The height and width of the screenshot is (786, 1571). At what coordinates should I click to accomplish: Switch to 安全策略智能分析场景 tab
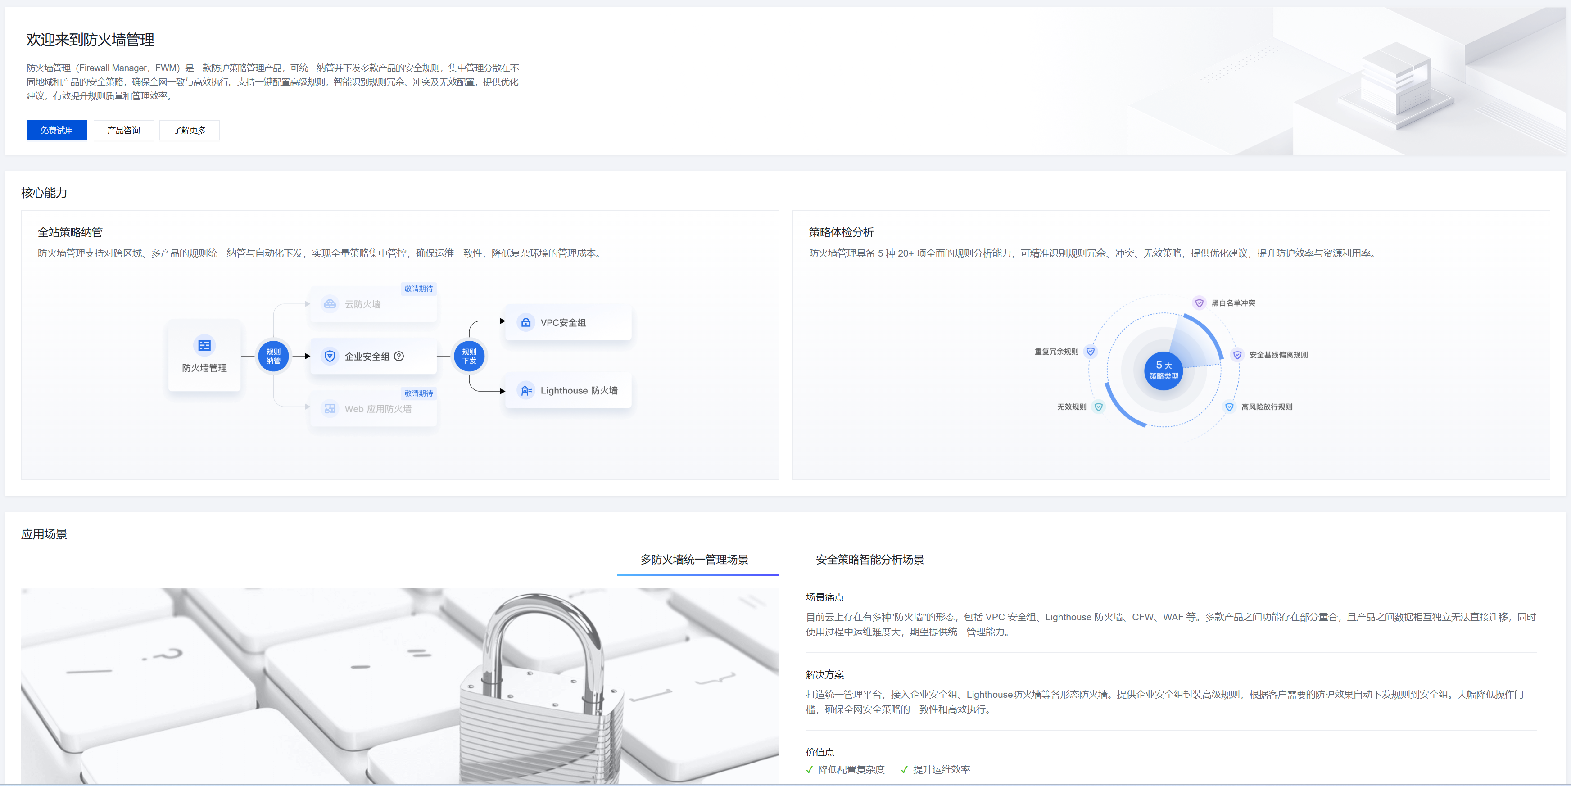point(869,559)
